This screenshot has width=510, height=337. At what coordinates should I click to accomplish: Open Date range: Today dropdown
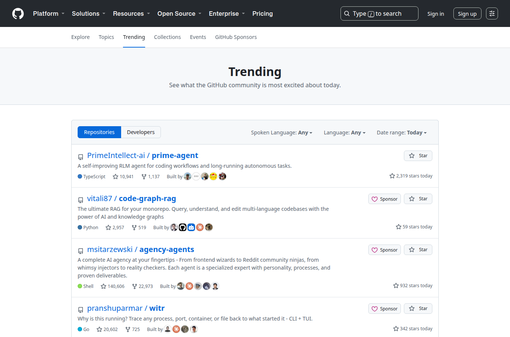402,133
